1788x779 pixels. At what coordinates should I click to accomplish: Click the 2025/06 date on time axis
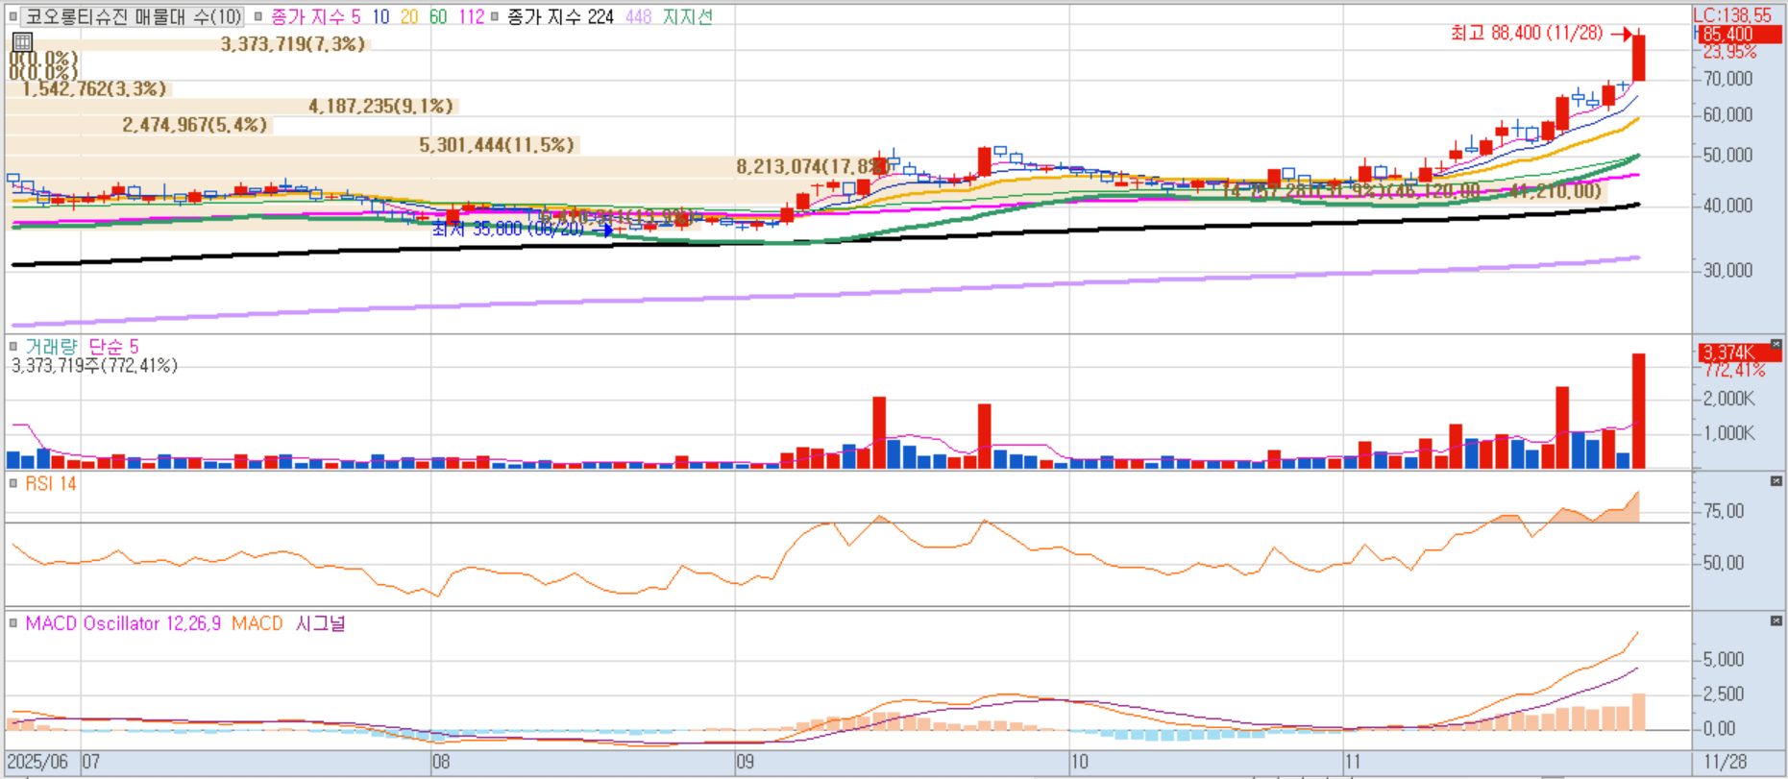tap(37, 763)
